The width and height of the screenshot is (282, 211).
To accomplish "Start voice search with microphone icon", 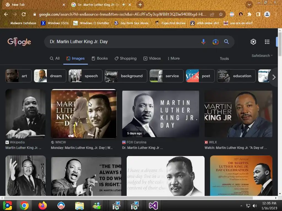I will pos(204,42).
